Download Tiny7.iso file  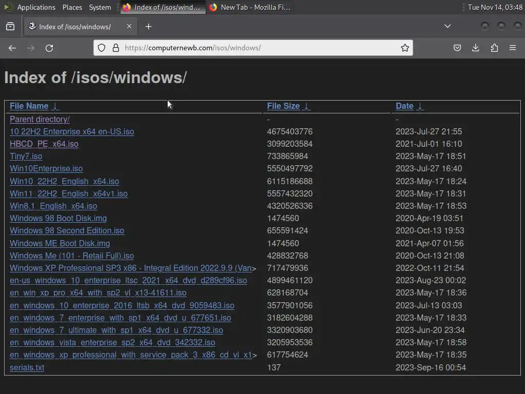tap(26, 156)
